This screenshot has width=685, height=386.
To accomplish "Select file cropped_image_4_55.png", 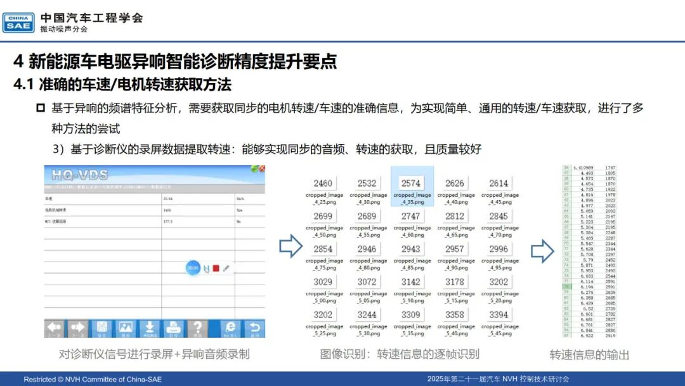I will pyautogui.click(x=368, y=224).
